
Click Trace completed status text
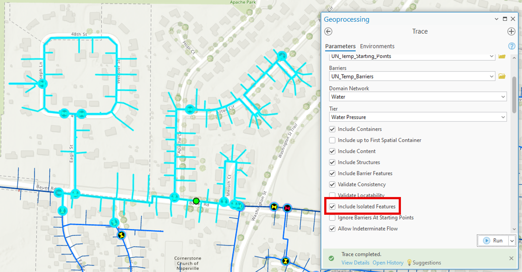tap(361, 254)
